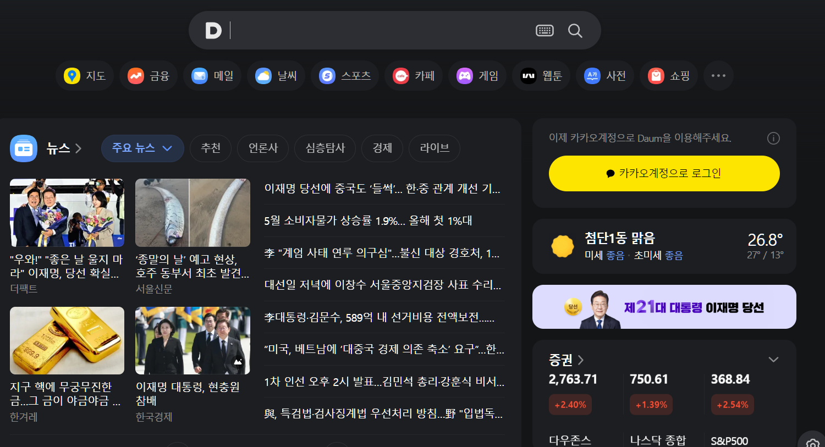
Task: Open the gold bars article thumbnail
Action: click(x=67, y=341)
